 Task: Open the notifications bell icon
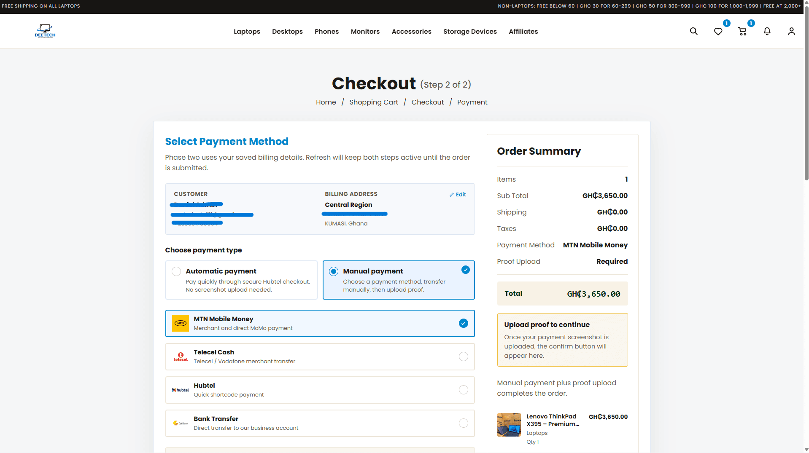click(x=767, y=31)
